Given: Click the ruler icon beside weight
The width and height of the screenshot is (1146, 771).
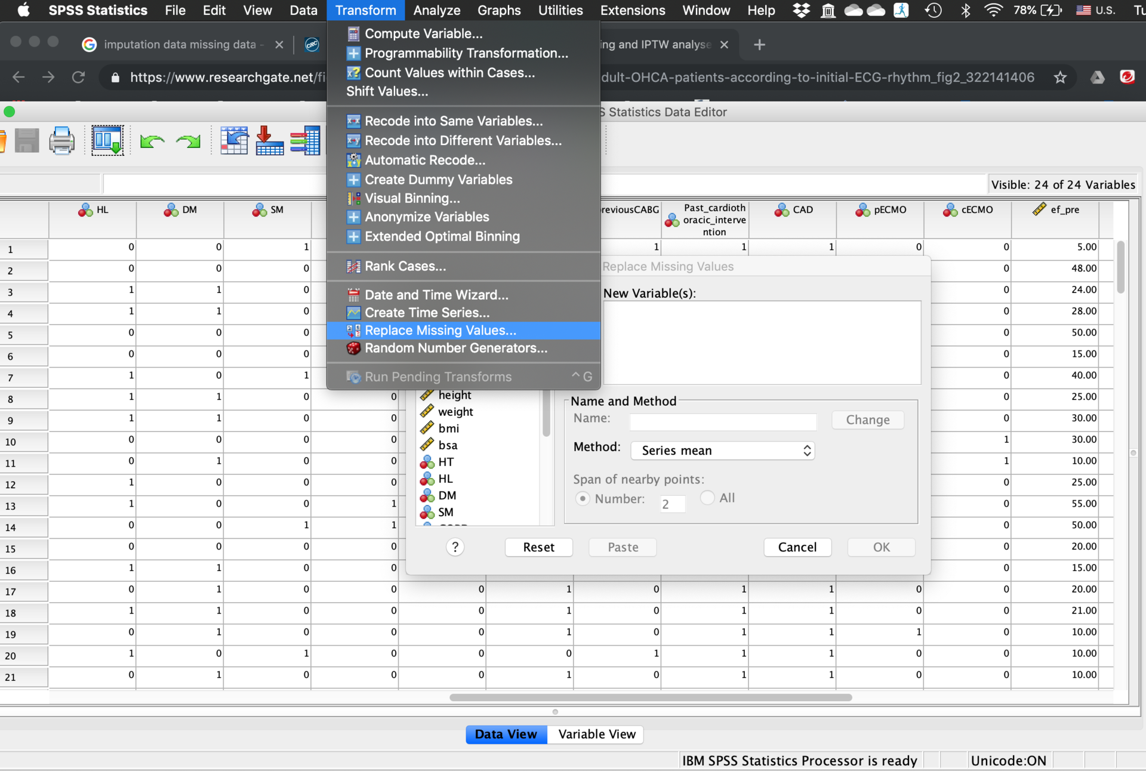Looking at the screenshot, I should [427, 412].
